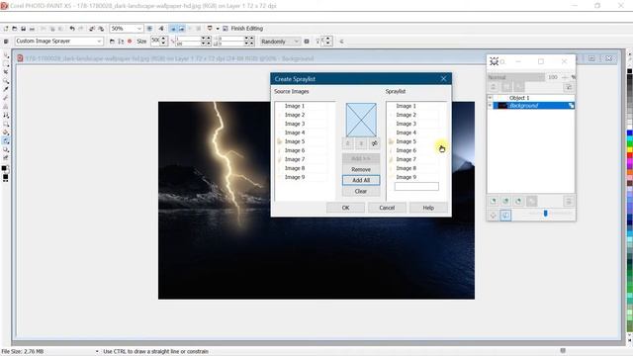Open the Randomly sequence dropdown
Image resolution: width=633 pixels, height=356 pixels.
(x=297, y=42)
